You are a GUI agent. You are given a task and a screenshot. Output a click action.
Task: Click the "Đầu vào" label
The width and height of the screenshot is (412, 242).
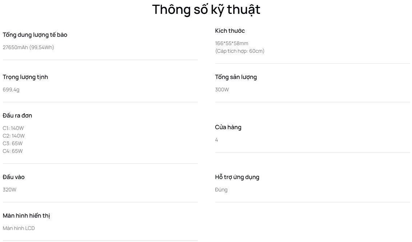pyautogui.click(x=14, y=177)
